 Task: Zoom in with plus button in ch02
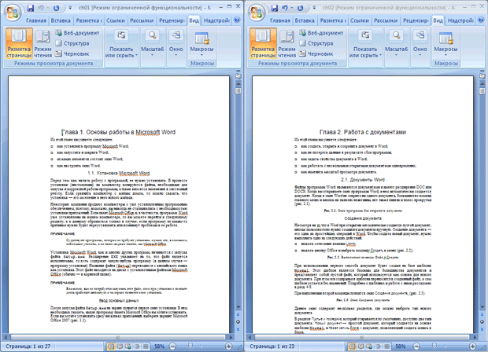472,346
